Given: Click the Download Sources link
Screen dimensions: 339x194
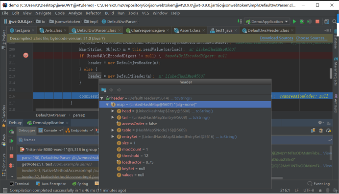Looking at the screenshot, I should pos(276,38).
